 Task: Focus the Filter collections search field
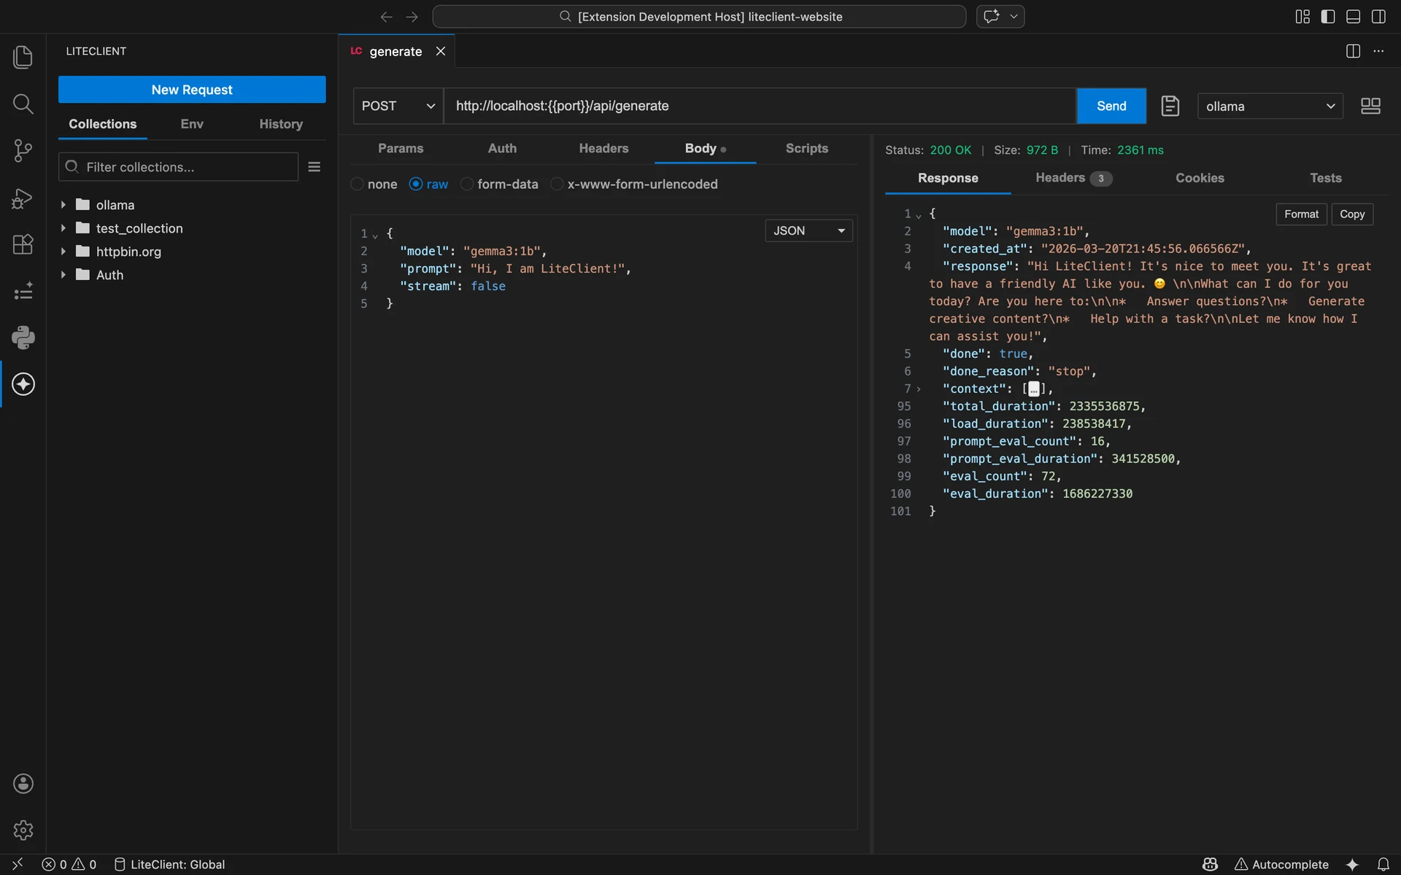point(179,167)
